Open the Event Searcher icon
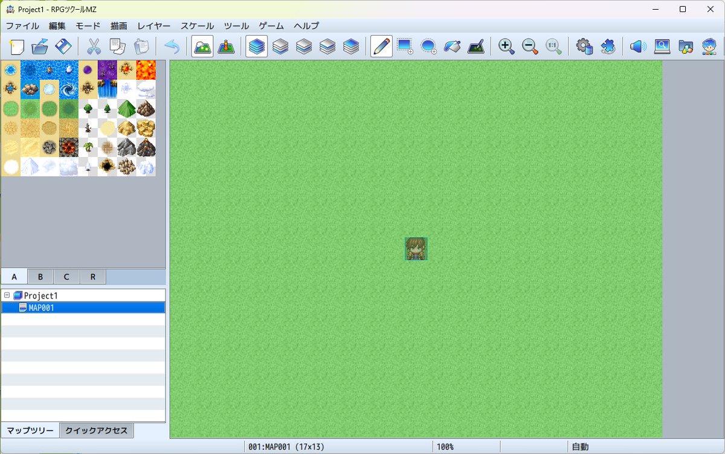The width and height of the screenshot is (725, 454). tap(662, 47)
